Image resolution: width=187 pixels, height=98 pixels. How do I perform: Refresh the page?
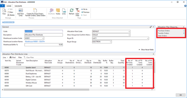coord(72,12)
